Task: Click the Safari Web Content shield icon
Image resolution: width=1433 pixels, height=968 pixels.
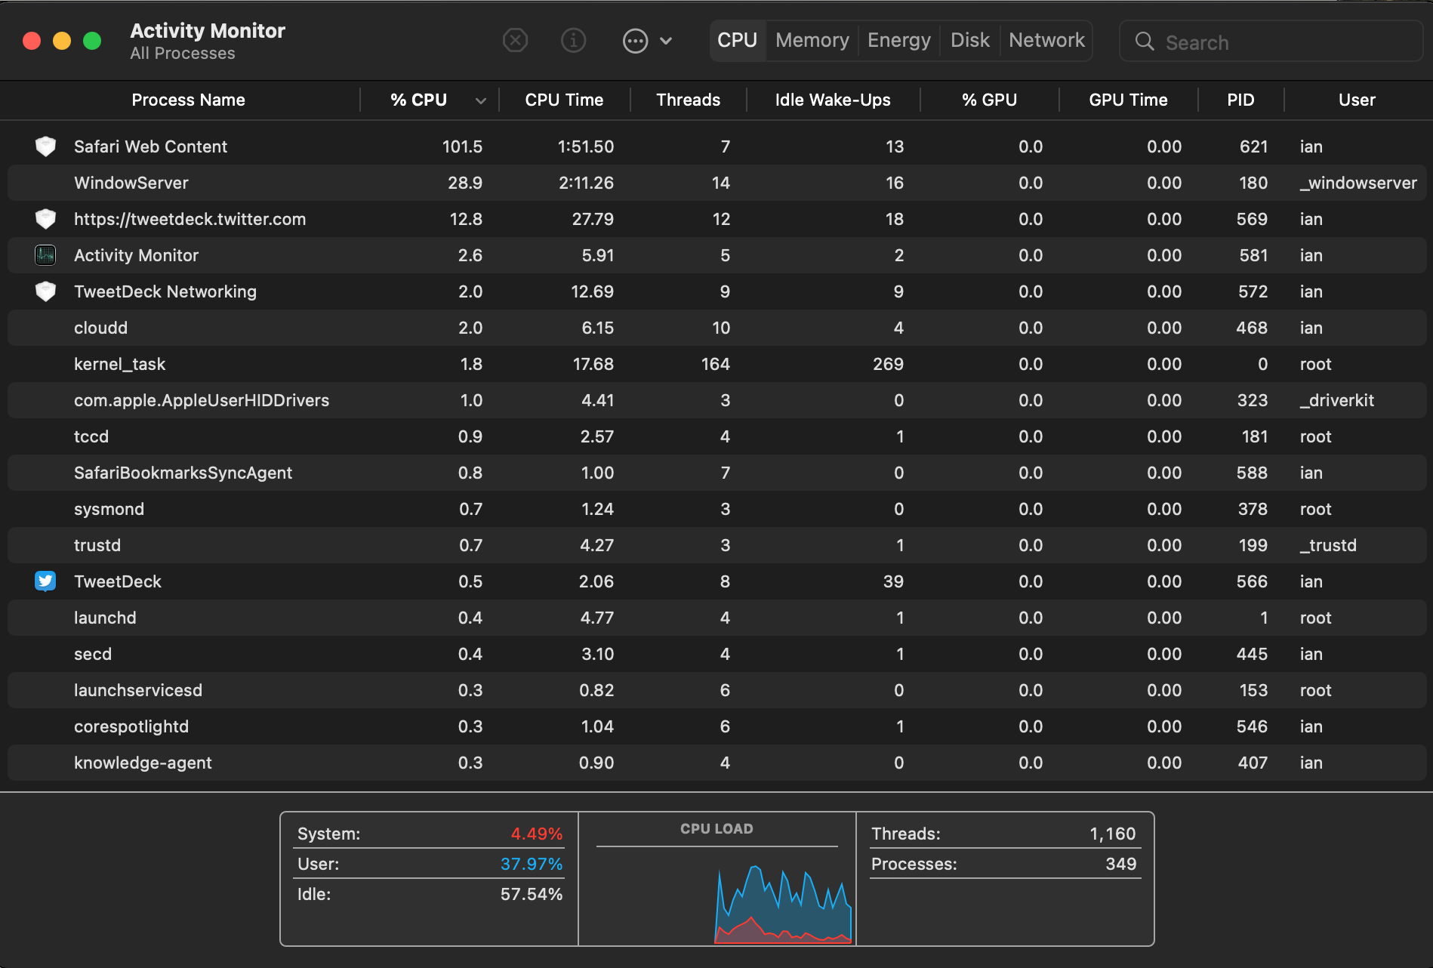Action: pyautogui.click(x=45, y=146)
